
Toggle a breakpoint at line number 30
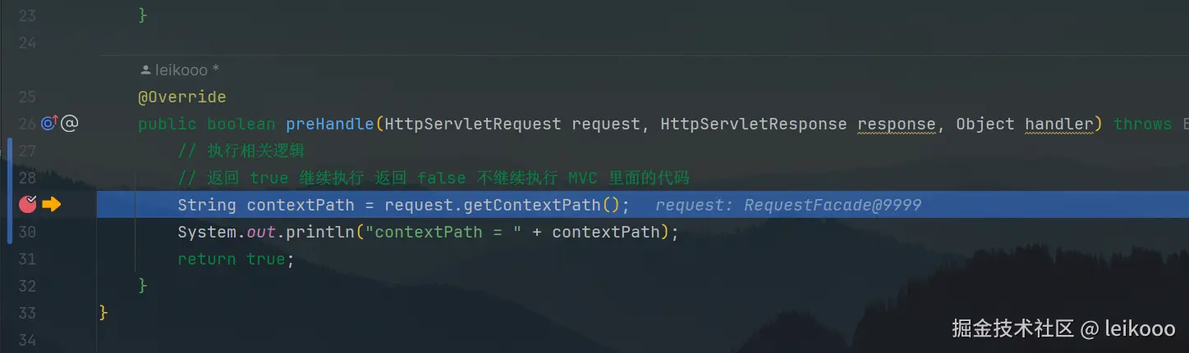pyautogui.click(x=27, y=232)
